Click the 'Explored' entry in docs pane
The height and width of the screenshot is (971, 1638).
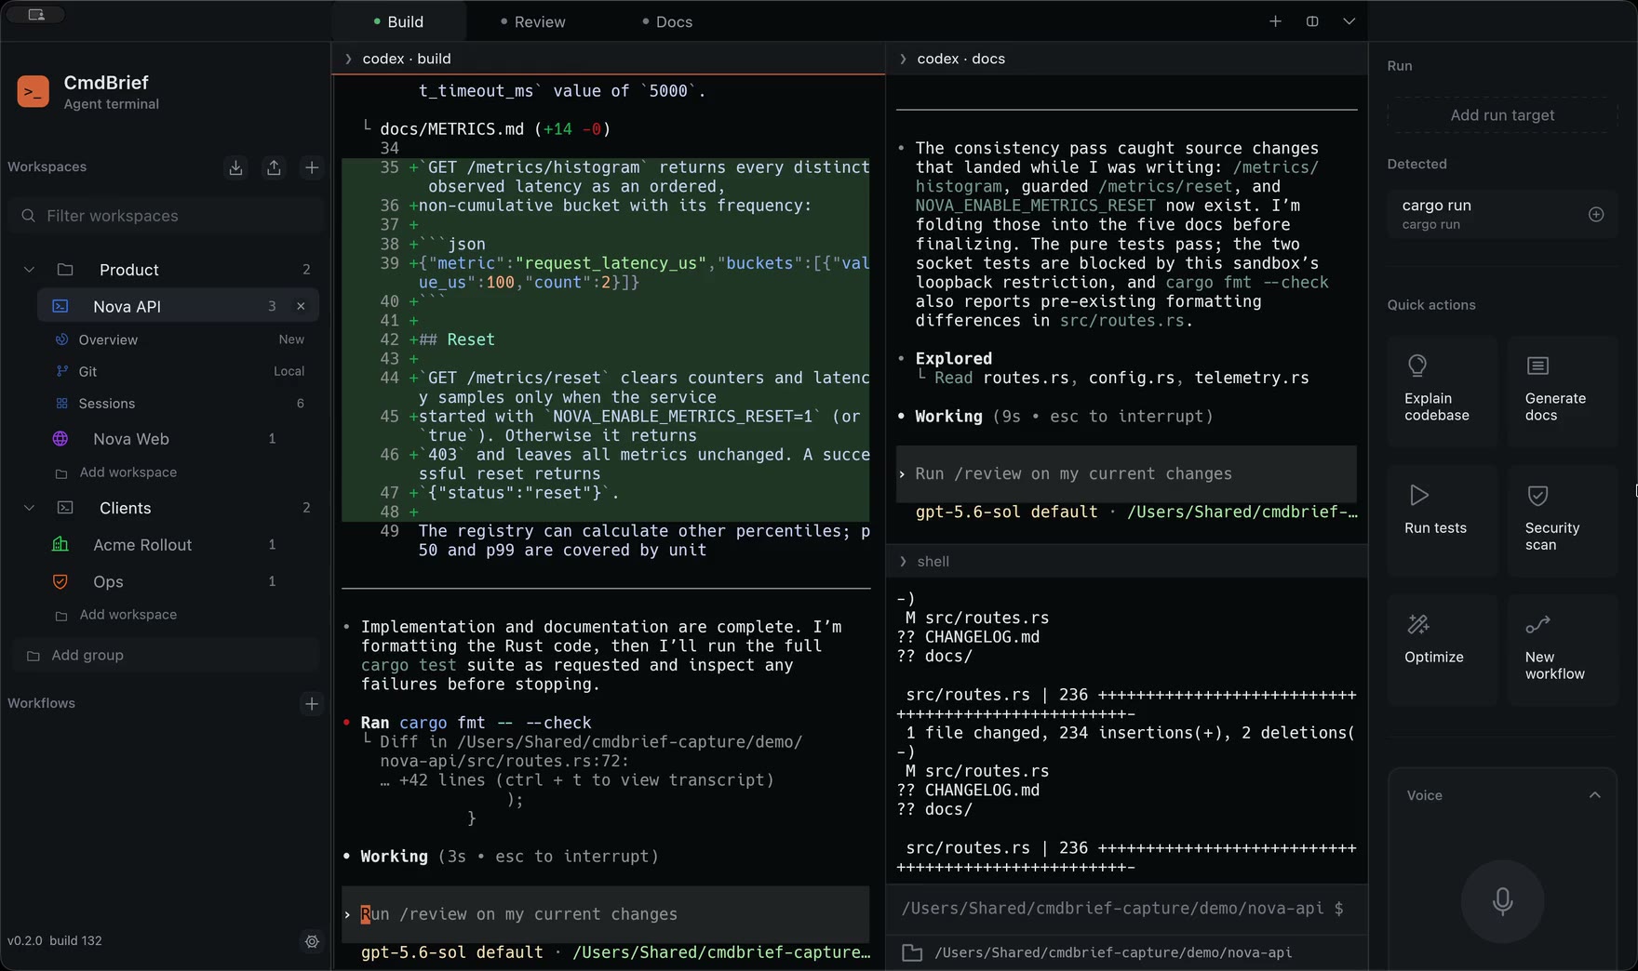954,359
